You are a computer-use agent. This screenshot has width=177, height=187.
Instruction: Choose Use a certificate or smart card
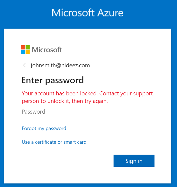pos(54,142)
